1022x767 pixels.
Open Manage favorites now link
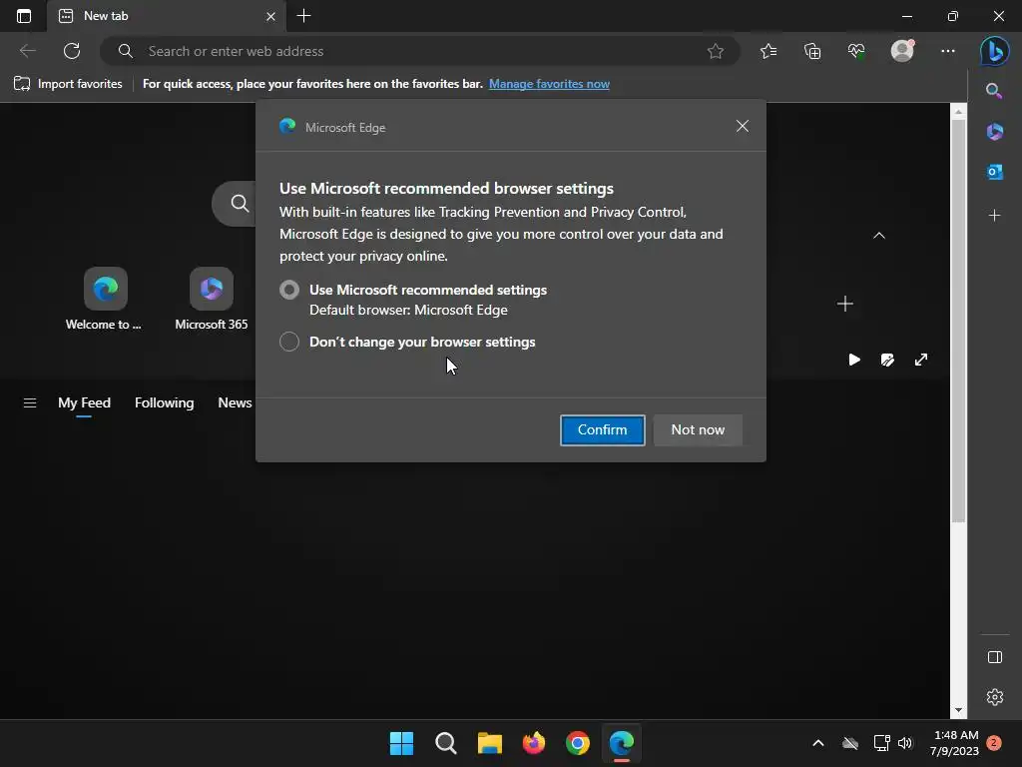pos(549,84)
